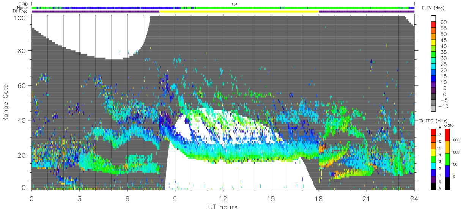466x215 pixels.
Task: Click the '18' tick on UT hours axis
Action: [x=319, y=199]
